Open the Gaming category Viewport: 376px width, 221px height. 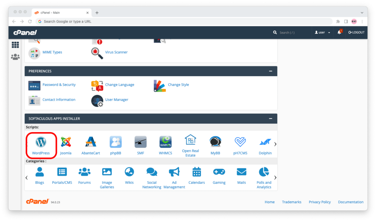pyautogui.click(x=219, y=176)
